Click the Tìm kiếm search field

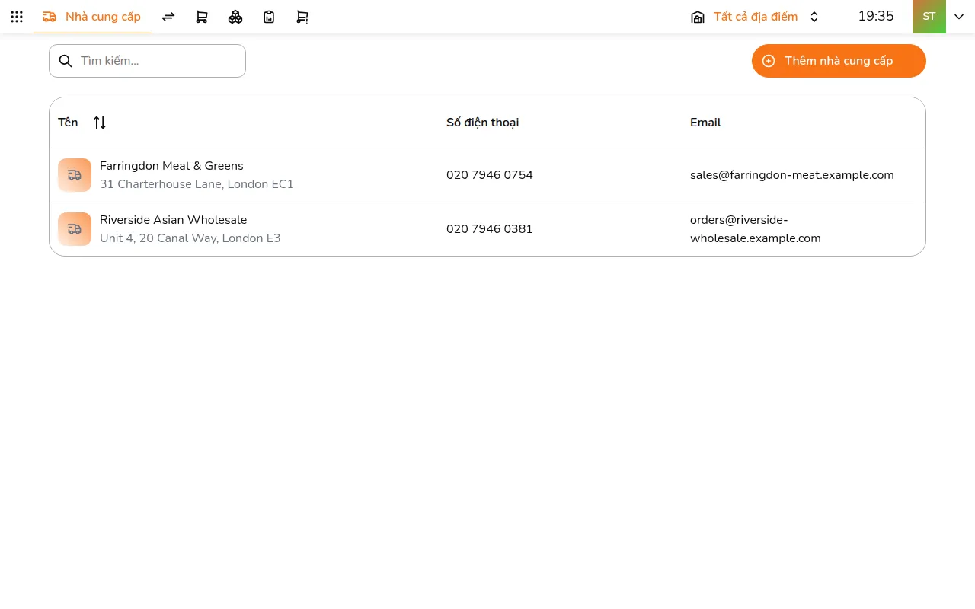pyautogui.click(x=147, y=61)
